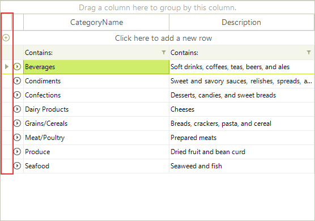
Task: Open the CategoryName filter funnel icon
Action: click(x=164, y=53)
